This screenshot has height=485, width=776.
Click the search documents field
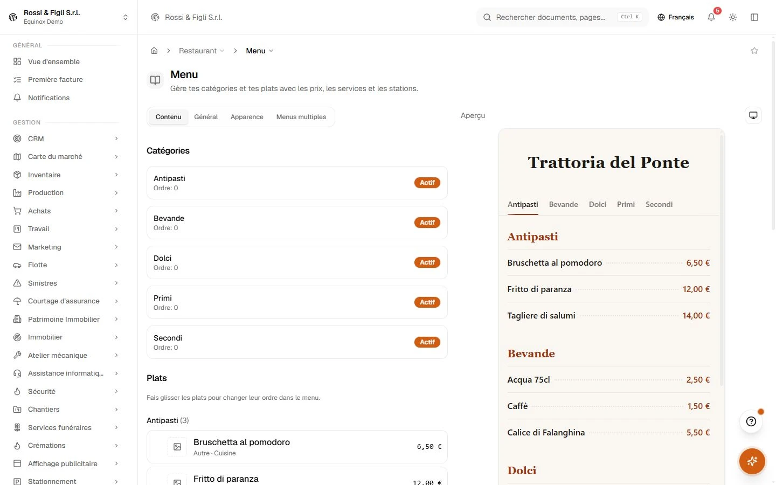(562, 17)
